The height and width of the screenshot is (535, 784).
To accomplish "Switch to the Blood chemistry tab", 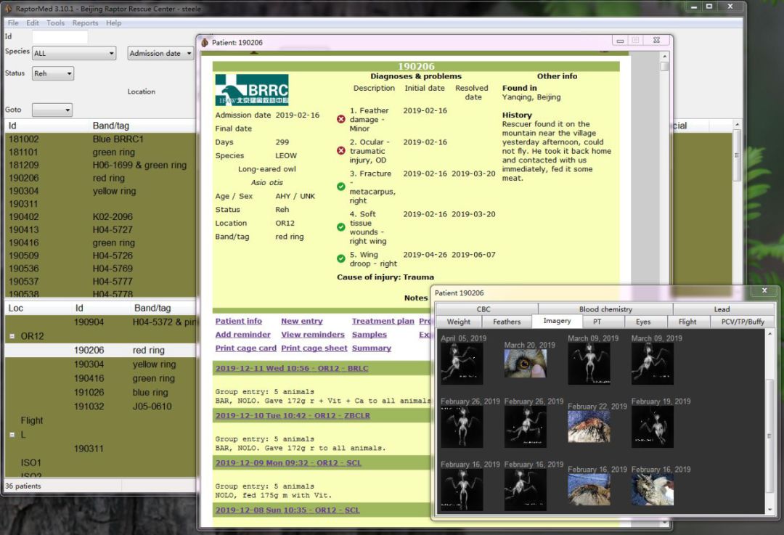I will point(605,309).
